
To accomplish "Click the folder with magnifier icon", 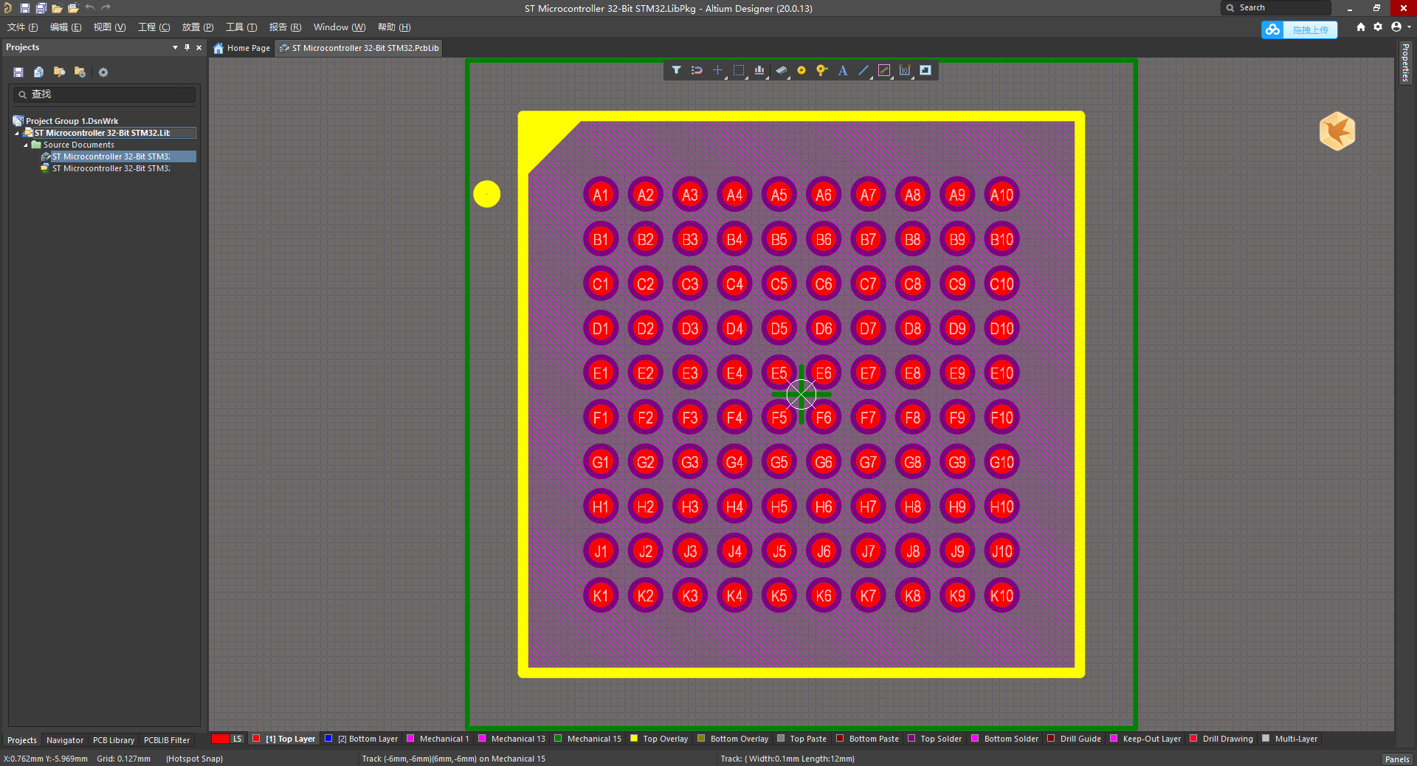I will click(x=60, y=72).
